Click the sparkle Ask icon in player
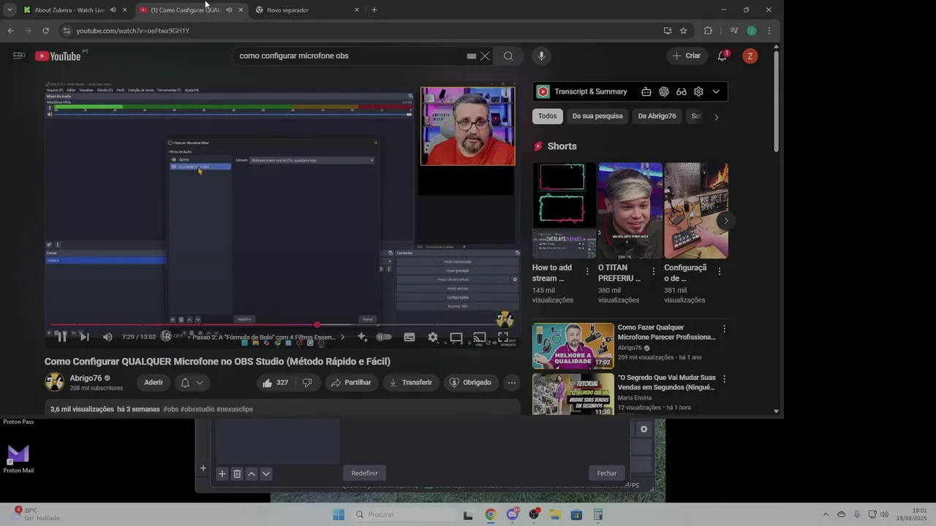Image resolution: width=936 pixels, height=526 pixels. point(362,338)
